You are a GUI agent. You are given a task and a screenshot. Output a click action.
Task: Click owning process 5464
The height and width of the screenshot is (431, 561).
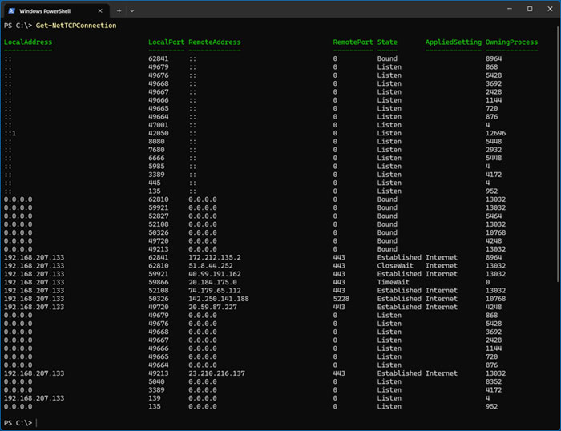point(494,215)
